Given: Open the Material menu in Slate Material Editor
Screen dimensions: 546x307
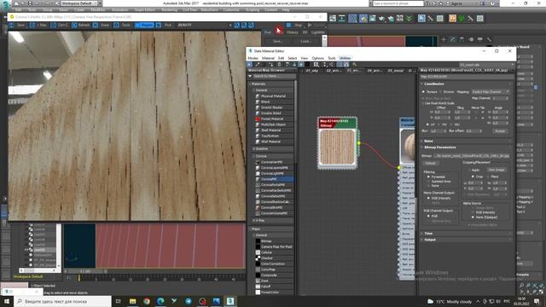Looking at the screenshot, I should 268,58.
